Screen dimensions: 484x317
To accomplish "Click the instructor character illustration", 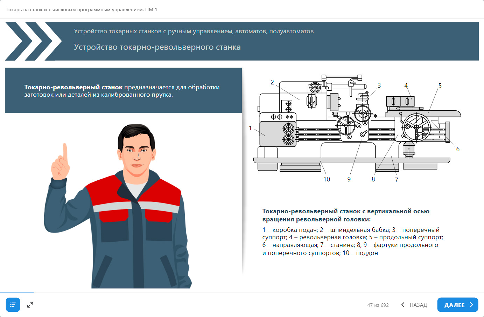I will coord(119,210).
